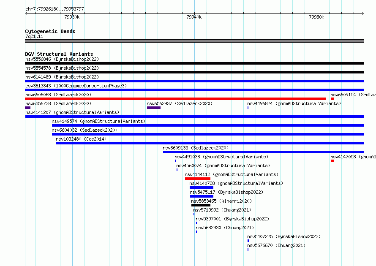Click the nsv1032480 (Coe2014) label

[81, 139]
